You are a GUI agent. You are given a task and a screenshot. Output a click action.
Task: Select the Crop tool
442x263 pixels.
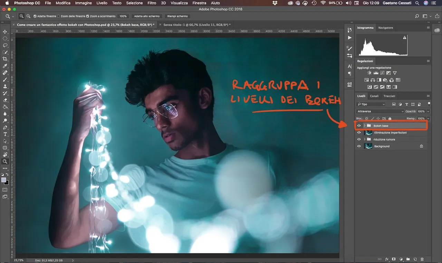click(5, 59)
